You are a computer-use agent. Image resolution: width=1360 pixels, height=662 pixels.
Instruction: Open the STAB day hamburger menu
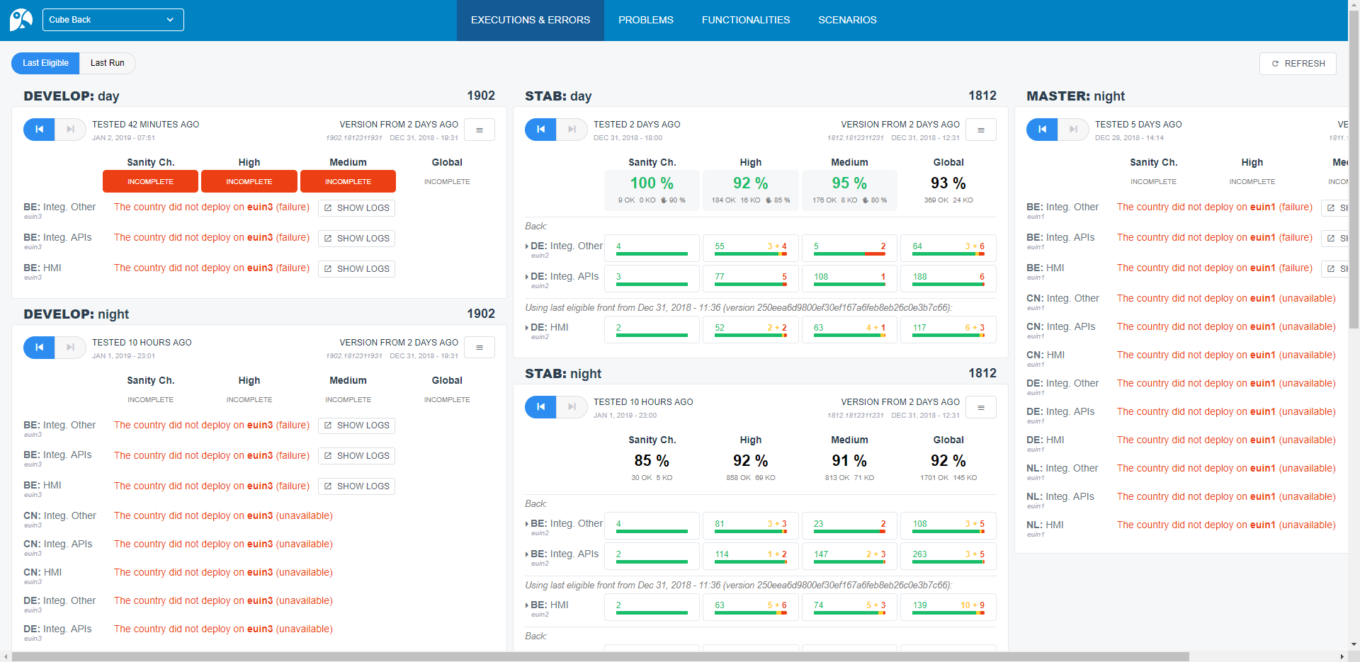(981, 130)
